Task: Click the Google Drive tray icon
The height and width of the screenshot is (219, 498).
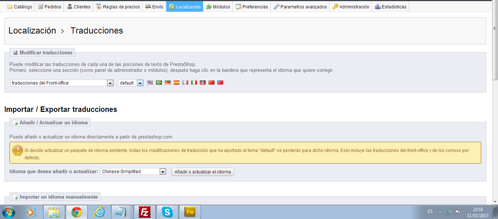Action: coord(449,212)
